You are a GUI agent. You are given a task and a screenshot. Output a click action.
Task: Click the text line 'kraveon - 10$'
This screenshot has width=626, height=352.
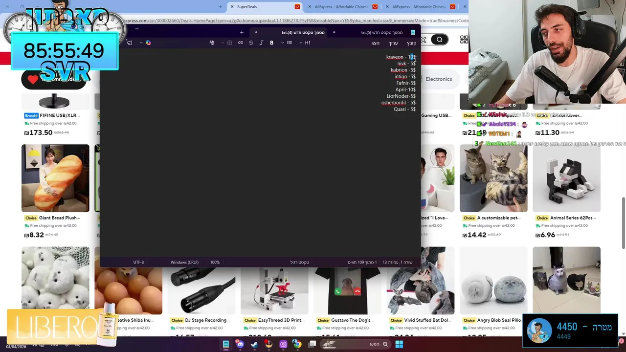pos(401,57)
